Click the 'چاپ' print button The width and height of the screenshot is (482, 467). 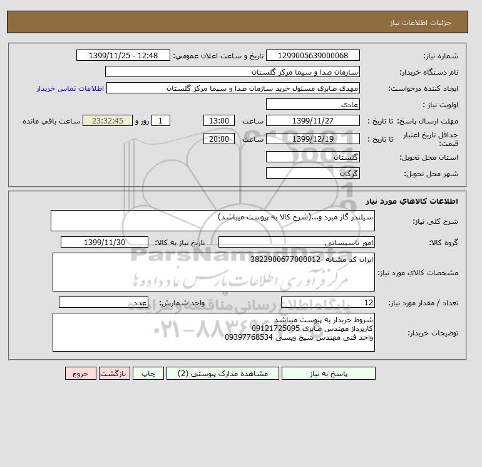pyautogui.click(x=148, y=374)
